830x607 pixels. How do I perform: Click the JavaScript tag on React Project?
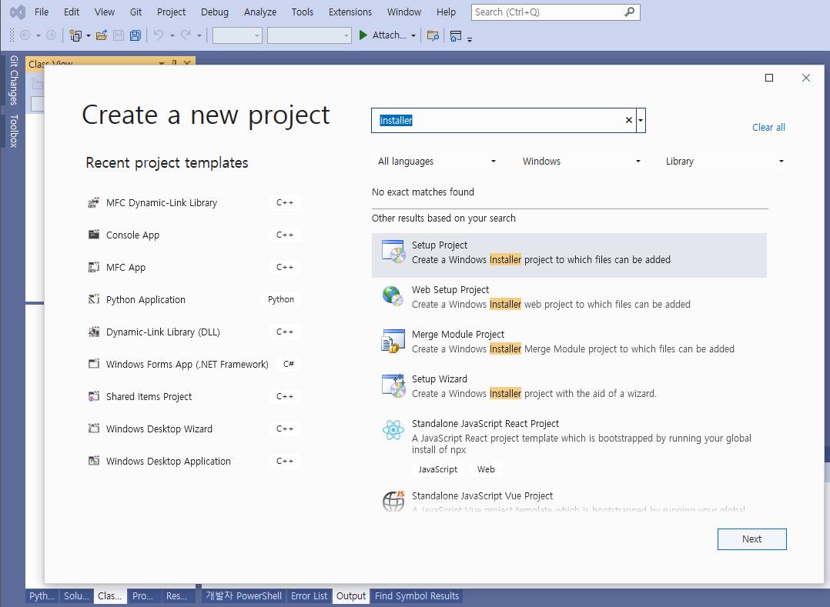[x=438, y=469]
